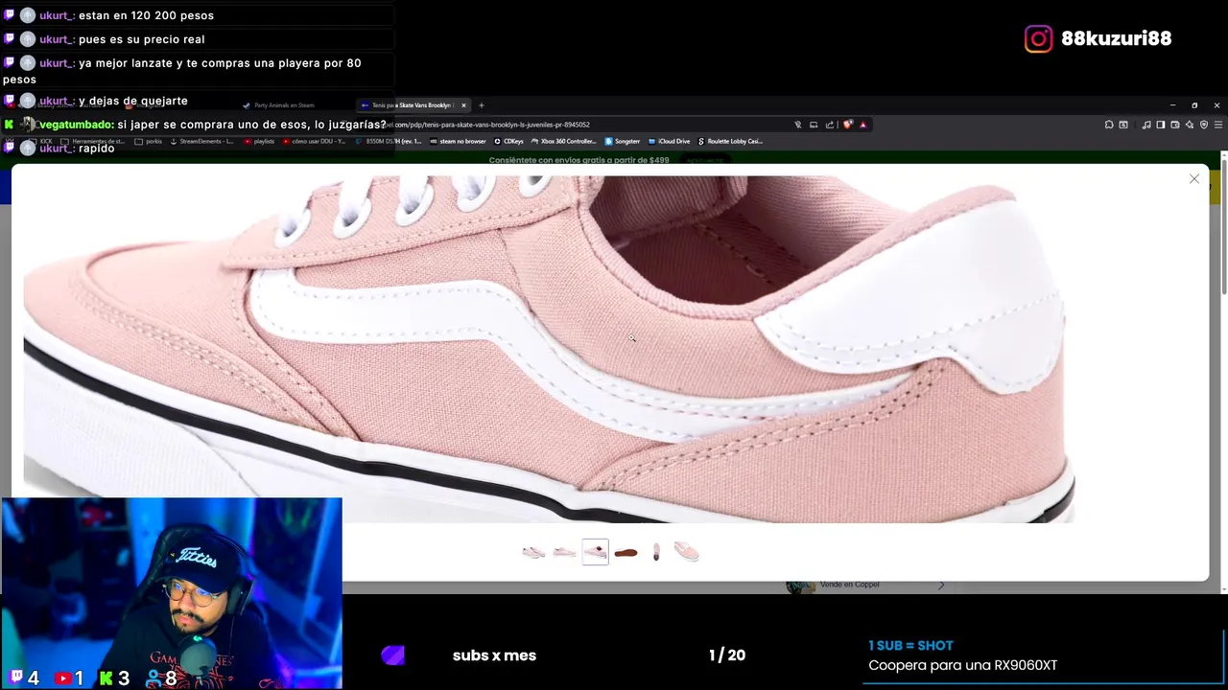Open the Leo AI sparkle icon
The image size is (1228, 690).
coord(1190,125)
